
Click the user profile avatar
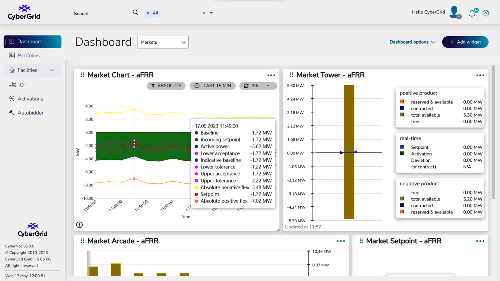pyautogui.click(x=454, y=12)
